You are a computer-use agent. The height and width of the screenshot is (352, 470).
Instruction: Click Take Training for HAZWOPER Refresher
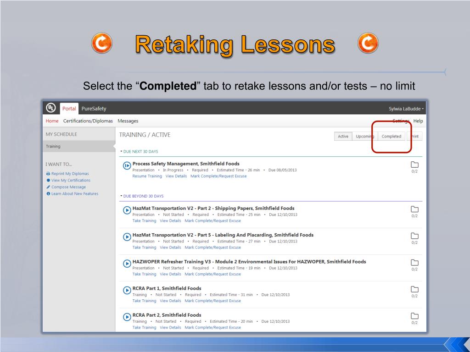(x=144, y=274)
